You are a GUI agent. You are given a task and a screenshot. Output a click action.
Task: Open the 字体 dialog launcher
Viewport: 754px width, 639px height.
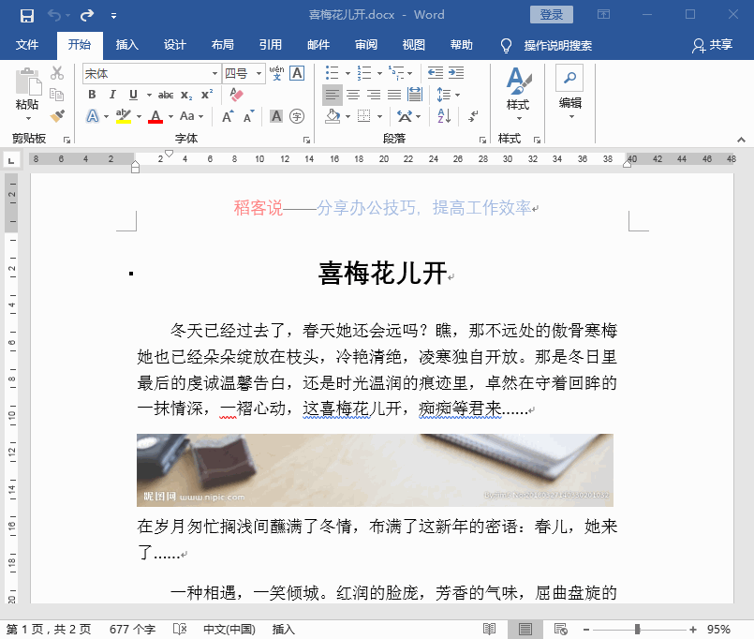pos(306,140)
